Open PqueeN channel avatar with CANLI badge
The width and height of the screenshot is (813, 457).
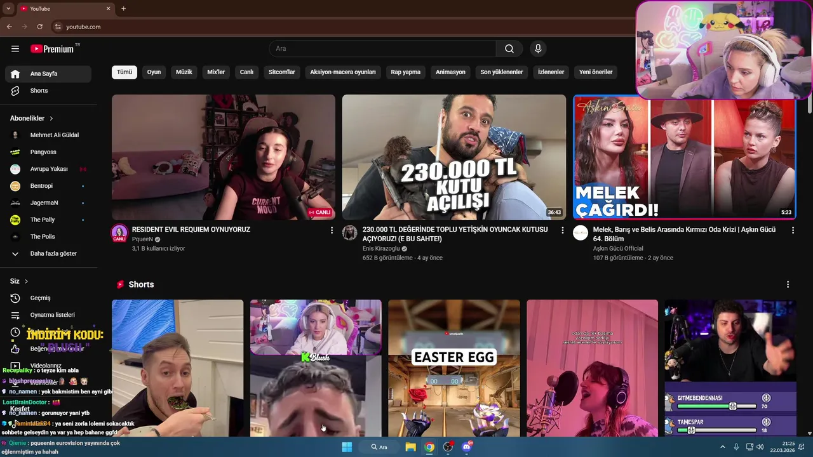click(x=119, y=234)
